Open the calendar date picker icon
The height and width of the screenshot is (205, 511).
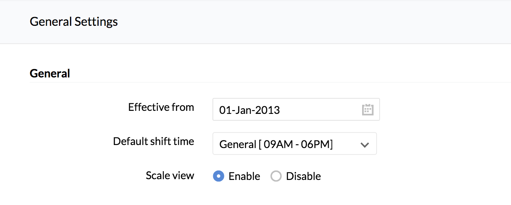(x=367, y=110)
